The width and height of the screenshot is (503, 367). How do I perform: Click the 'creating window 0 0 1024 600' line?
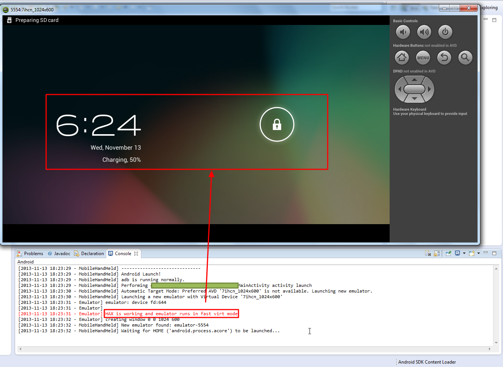(x=142, y=319)
